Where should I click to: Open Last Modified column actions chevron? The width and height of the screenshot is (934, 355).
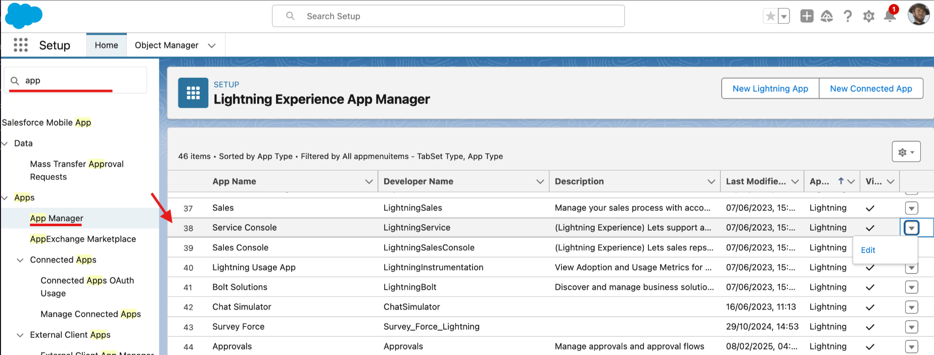[795, 182]
